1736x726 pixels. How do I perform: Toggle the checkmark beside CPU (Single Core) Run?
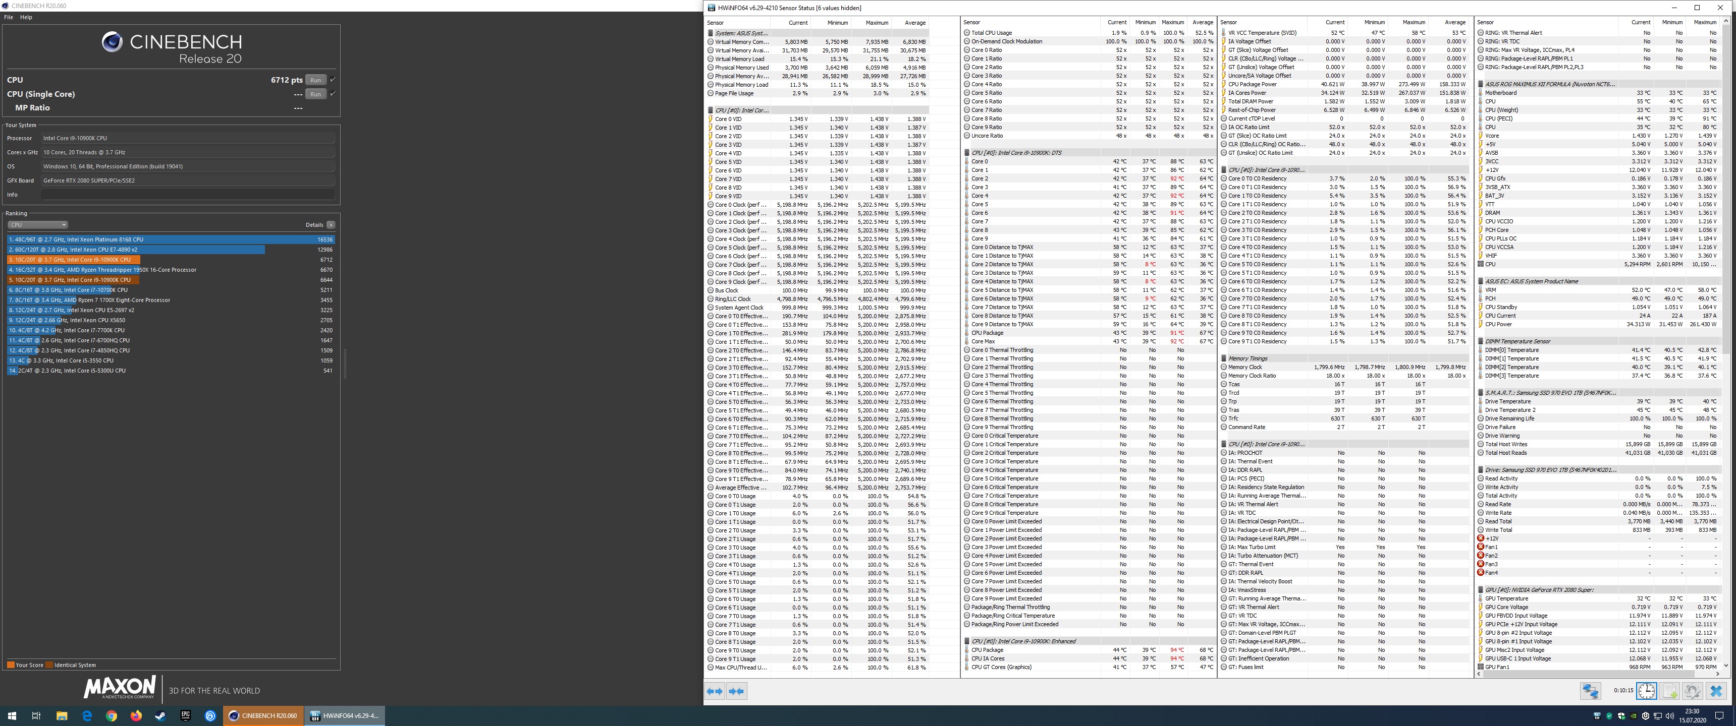[333, 94]
